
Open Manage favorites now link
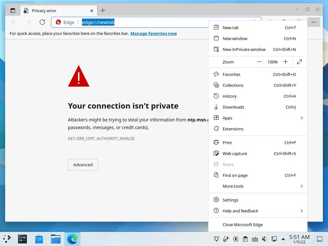click(153, 33)
